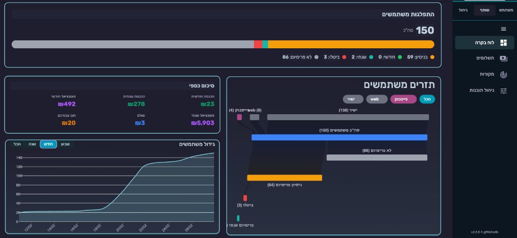The image size is (517, 238).
Task: Click the orange trial segment of distribution bar
Action: tap(351, 44)
